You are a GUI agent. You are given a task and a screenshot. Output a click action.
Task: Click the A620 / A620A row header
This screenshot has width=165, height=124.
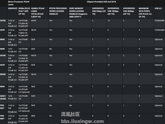[x=3, y=97]
